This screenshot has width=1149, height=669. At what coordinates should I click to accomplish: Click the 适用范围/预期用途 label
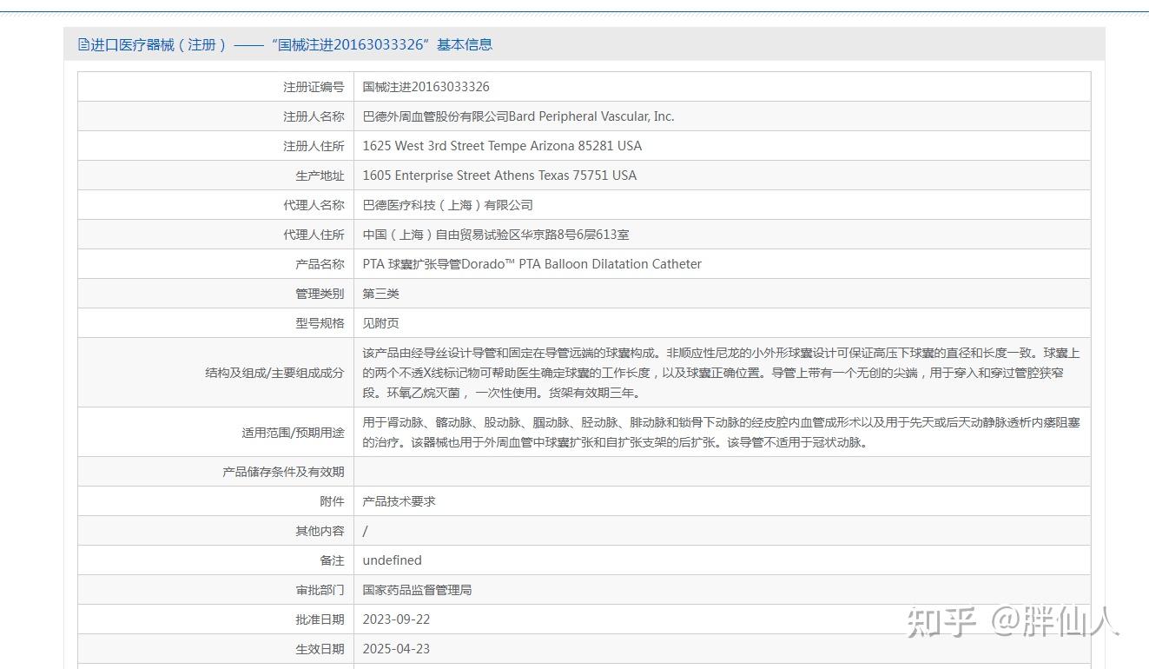(293, 433)
